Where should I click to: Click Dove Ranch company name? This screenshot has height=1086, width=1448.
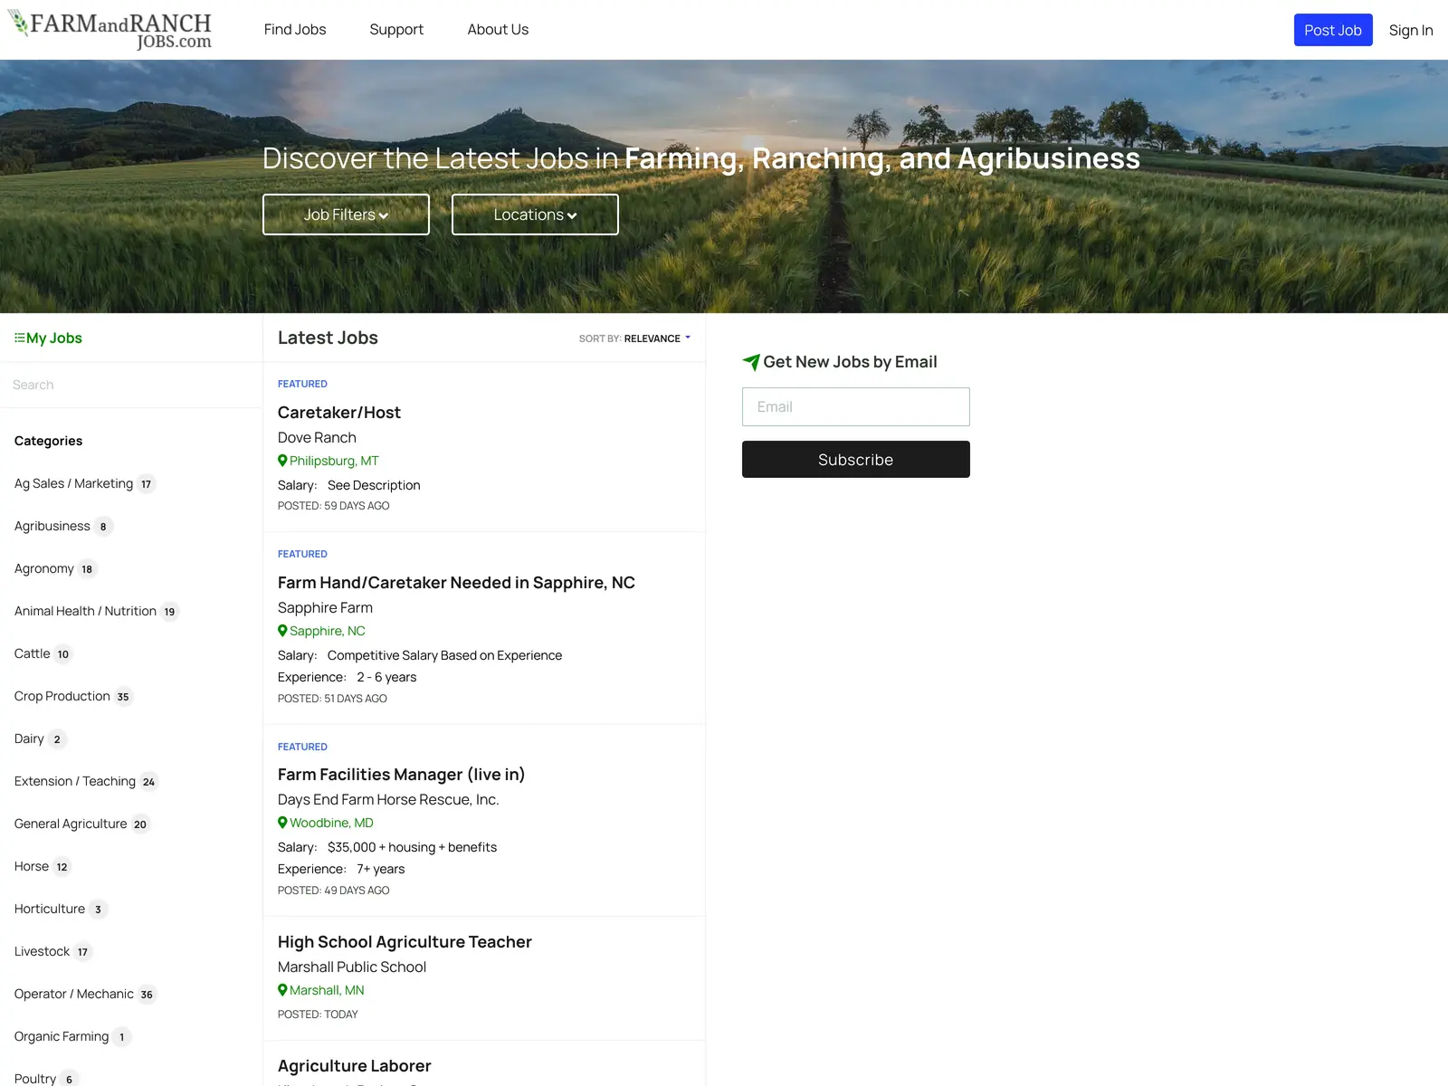317,438
